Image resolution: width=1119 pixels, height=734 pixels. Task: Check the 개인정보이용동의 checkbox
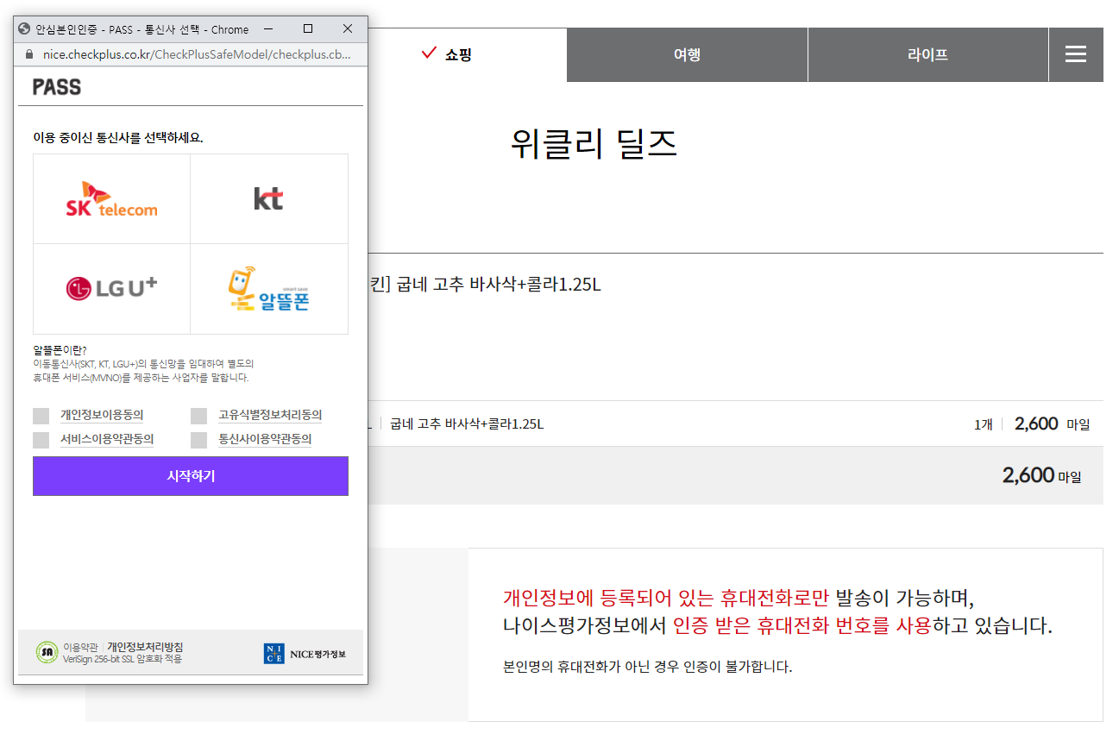click(x=41, y=416)
